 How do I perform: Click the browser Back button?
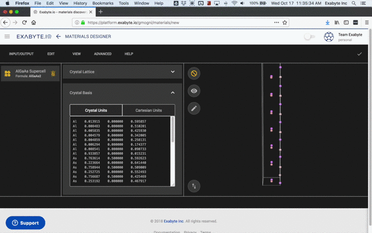[x=6, y=23]
